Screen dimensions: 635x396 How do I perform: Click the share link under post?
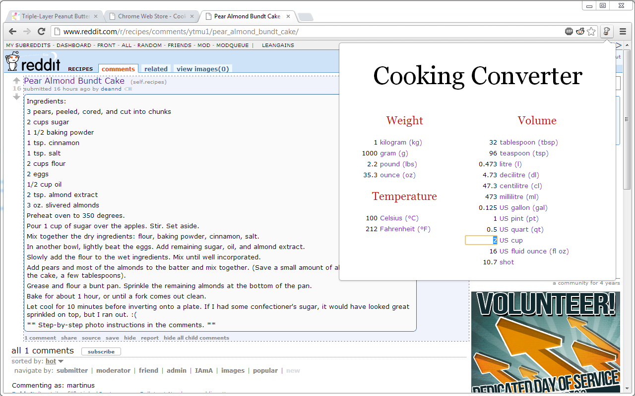pyautogui.click(x=69, y=338)
